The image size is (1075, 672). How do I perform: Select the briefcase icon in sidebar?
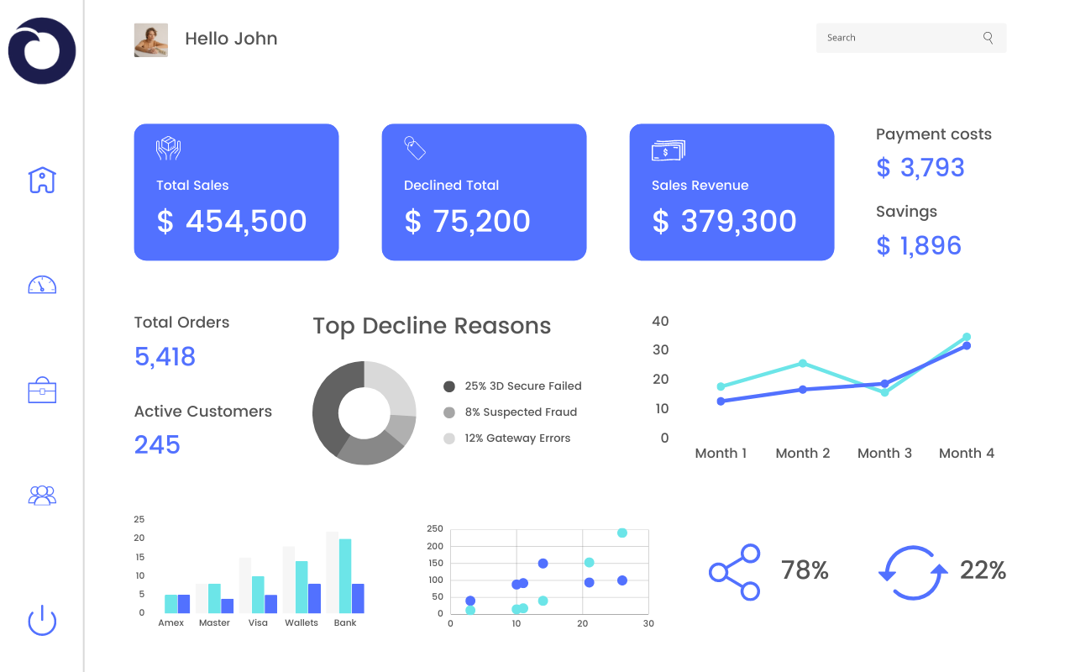(42, 391)
